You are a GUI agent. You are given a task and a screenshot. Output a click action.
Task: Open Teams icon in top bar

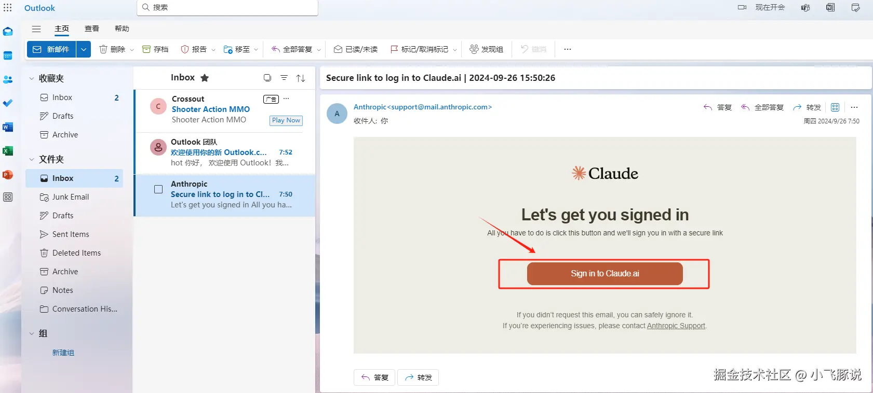point(805,8)
